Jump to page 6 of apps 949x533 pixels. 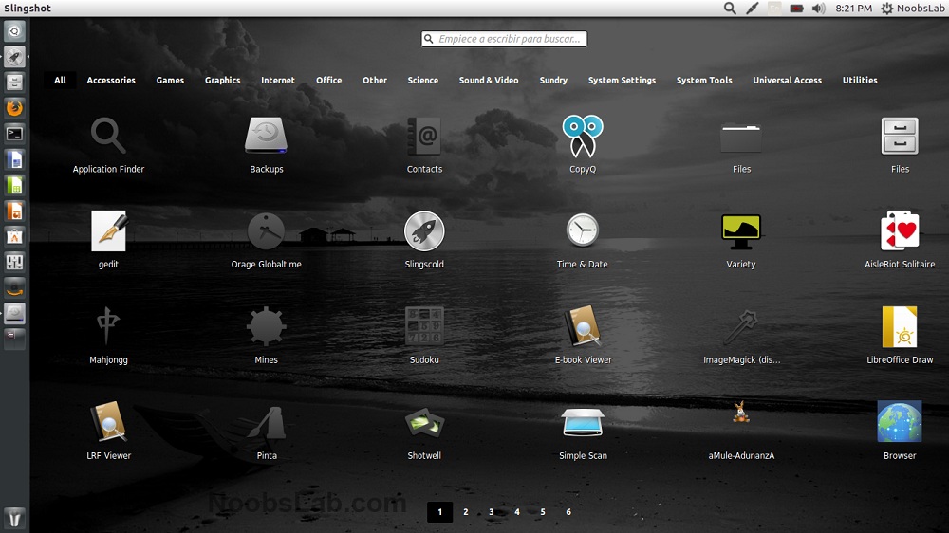click(x=568, y=512)
